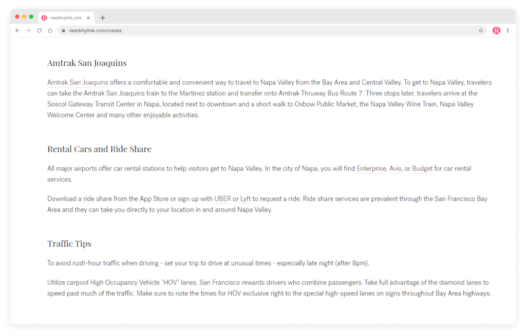This screenshot has width=526, height=336.
Task: Click inside the address bar
Action: point(205,30)
